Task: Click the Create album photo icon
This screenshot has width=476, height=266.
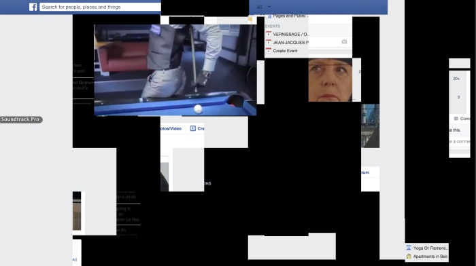Action: [192, 128]
